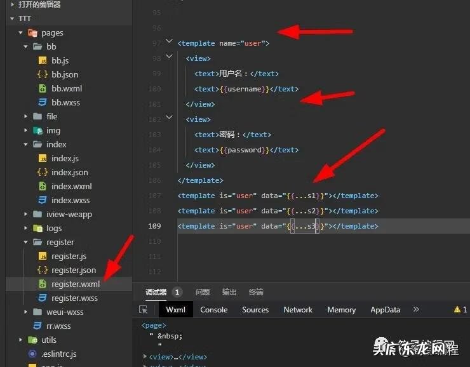The image size is (470, 367).
Task: Click the green icon beside bb.wxml
Action: (43, 89)
